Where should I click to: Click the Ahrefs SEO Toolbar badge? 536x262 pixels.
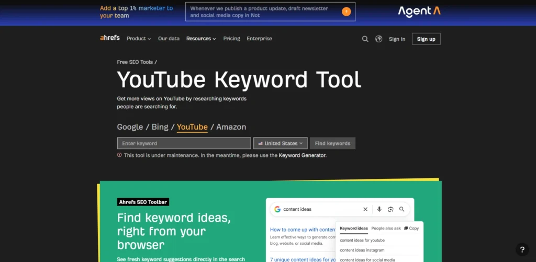coord(143,202)
